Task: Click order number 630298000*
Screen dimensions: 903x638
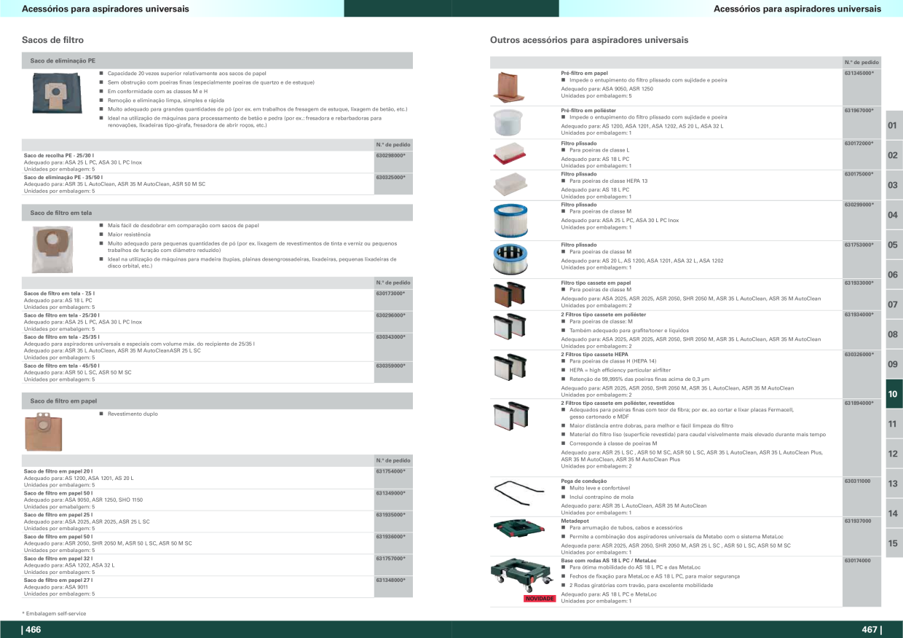Action: (x=390, y=156)
